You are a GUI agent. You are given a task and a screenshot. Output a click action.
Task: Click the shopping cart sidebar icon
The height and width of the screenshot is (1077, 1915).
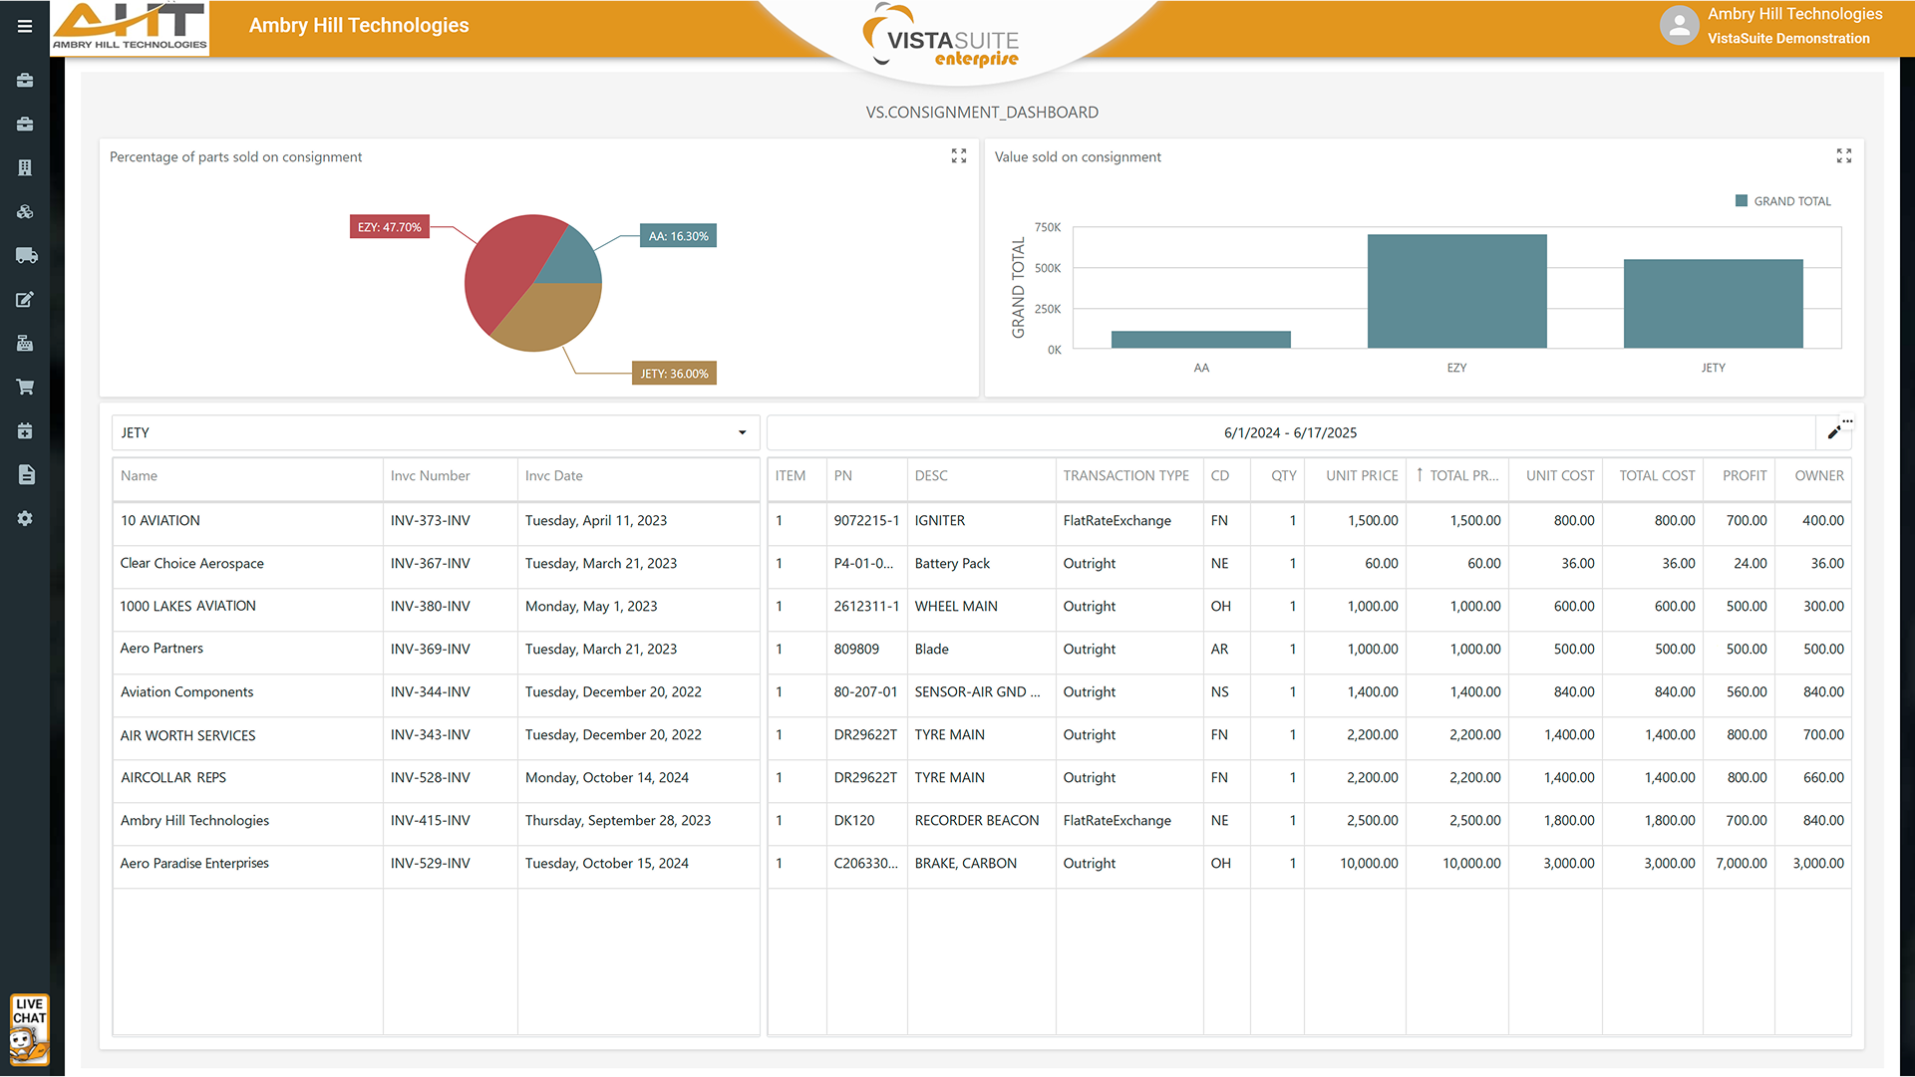tap(25, 387)
